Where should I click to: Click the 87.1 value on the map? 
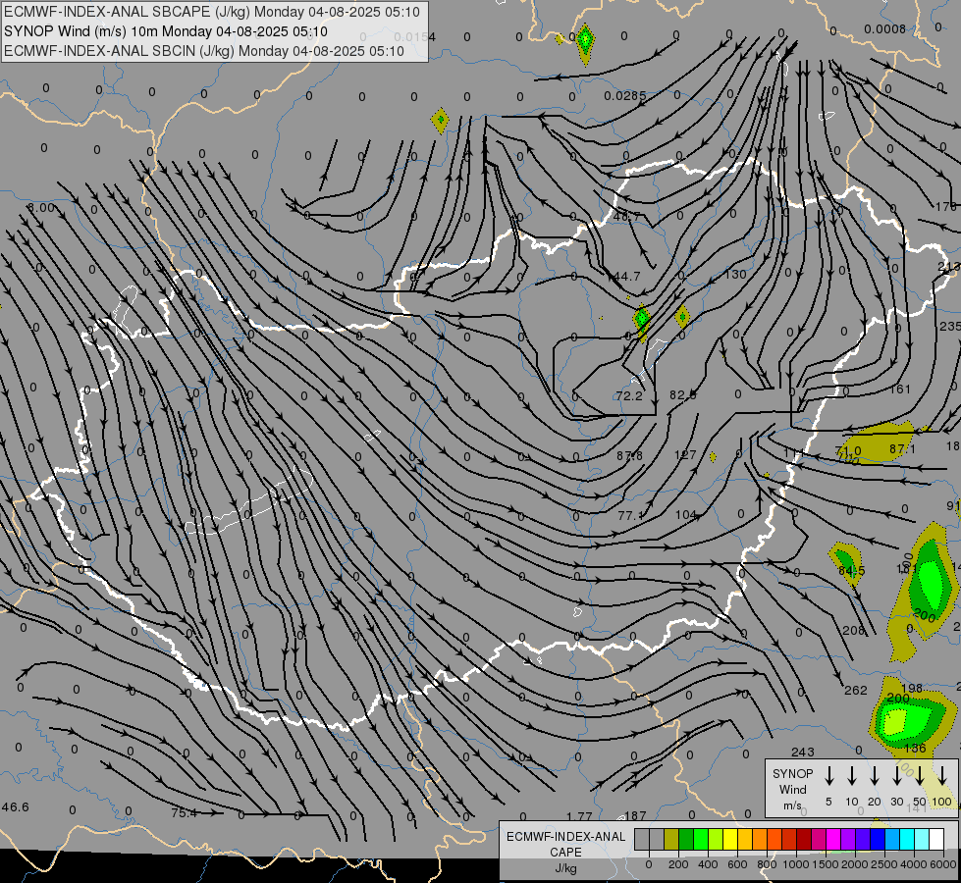point(902,449)
